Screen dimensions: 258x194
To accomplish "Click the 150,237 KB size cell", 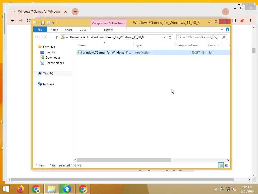I will [197, 53].
